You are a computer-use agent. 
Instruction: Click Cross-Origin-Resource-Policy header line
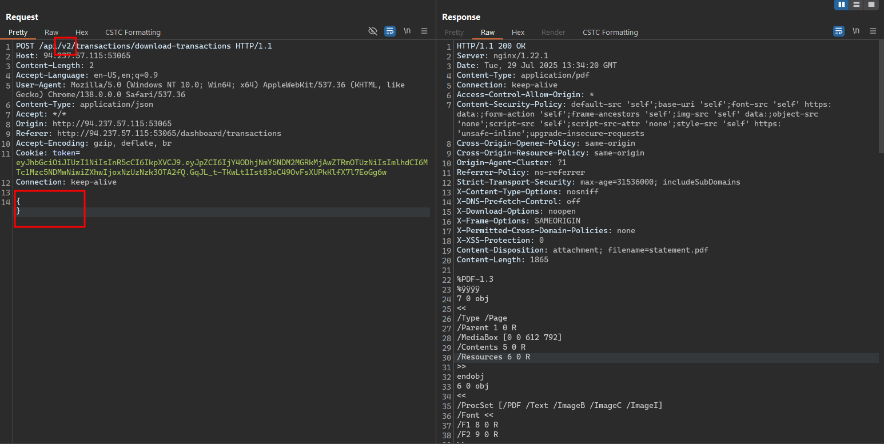[551, 153]
